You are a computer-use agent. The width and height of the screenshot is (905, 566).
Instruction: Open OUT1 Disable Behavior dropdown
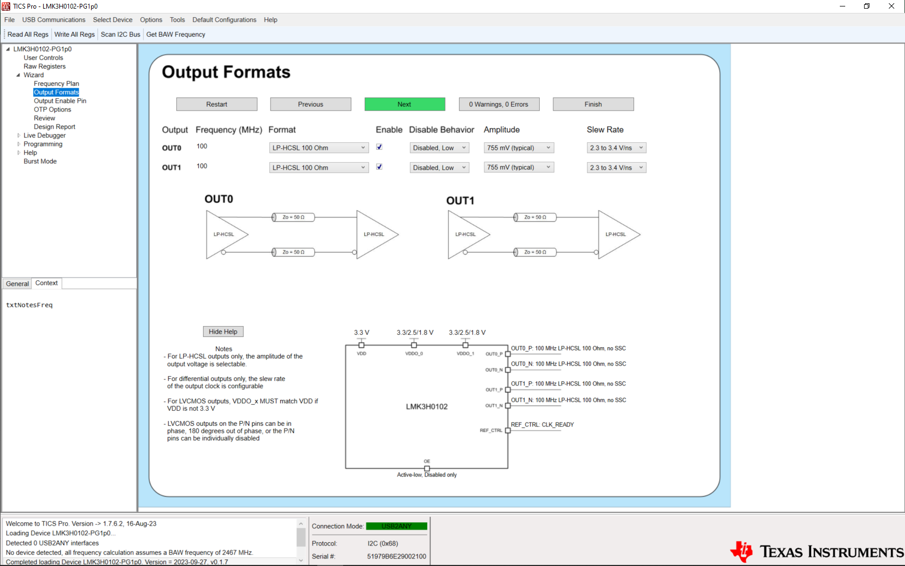(439, 168)
